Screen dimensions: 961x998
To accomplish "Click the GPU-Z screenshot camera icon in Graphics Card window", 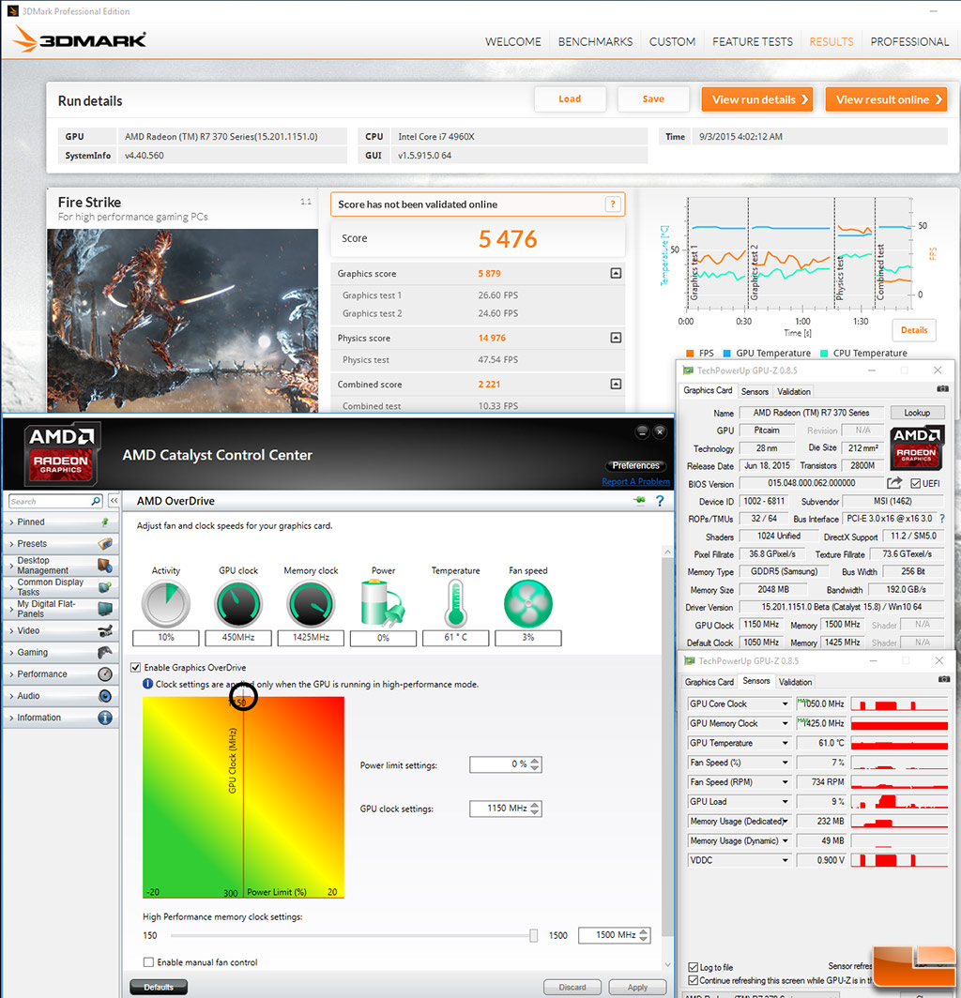I will [942, 389].
